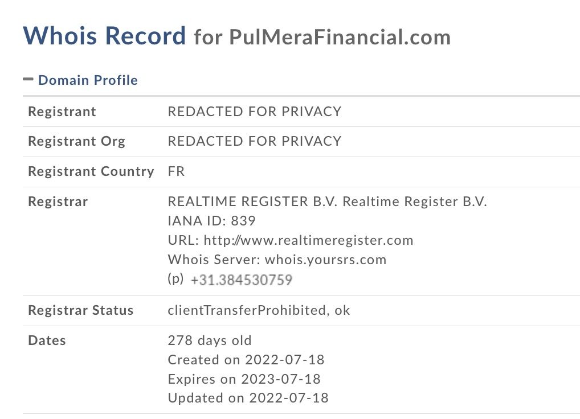The width and height of the screenshot is (580, 419).
Task: Open the realtimeregister.com URL
Action: [308, 241]
